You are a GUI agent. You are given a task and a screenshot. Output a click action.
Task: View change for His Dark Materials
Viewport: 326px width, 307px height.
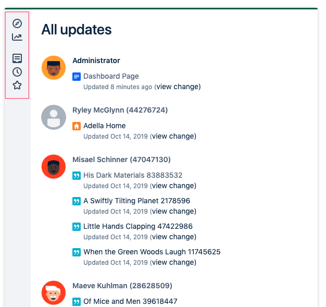(173, 186)
